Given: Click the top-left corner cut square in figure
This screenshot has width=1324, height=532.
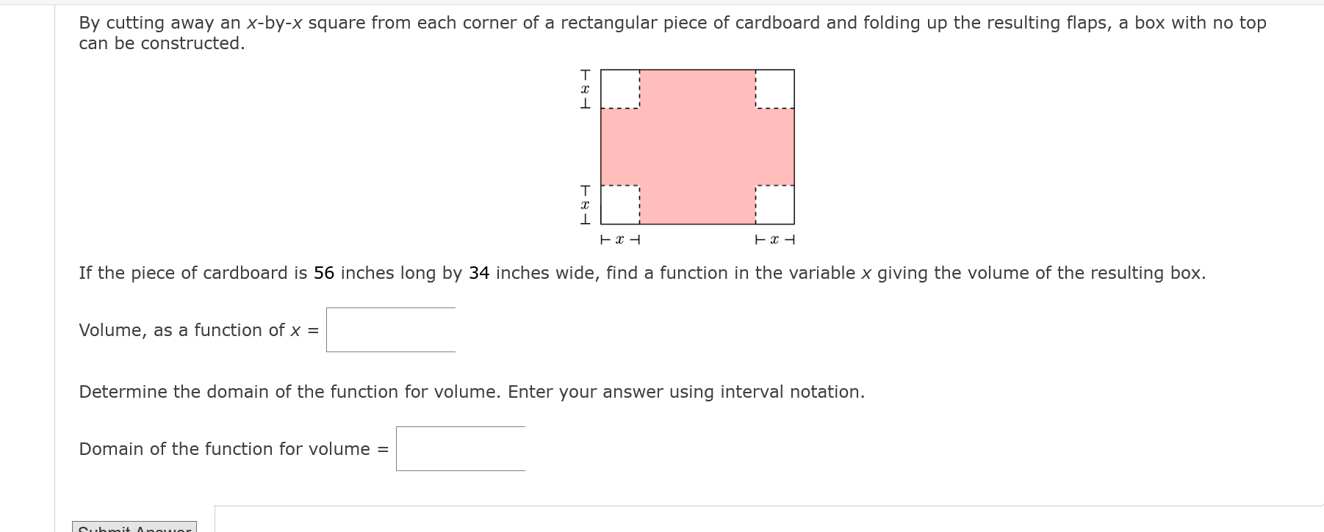Looking at the screenshot, I should click(x=621, y=88).
